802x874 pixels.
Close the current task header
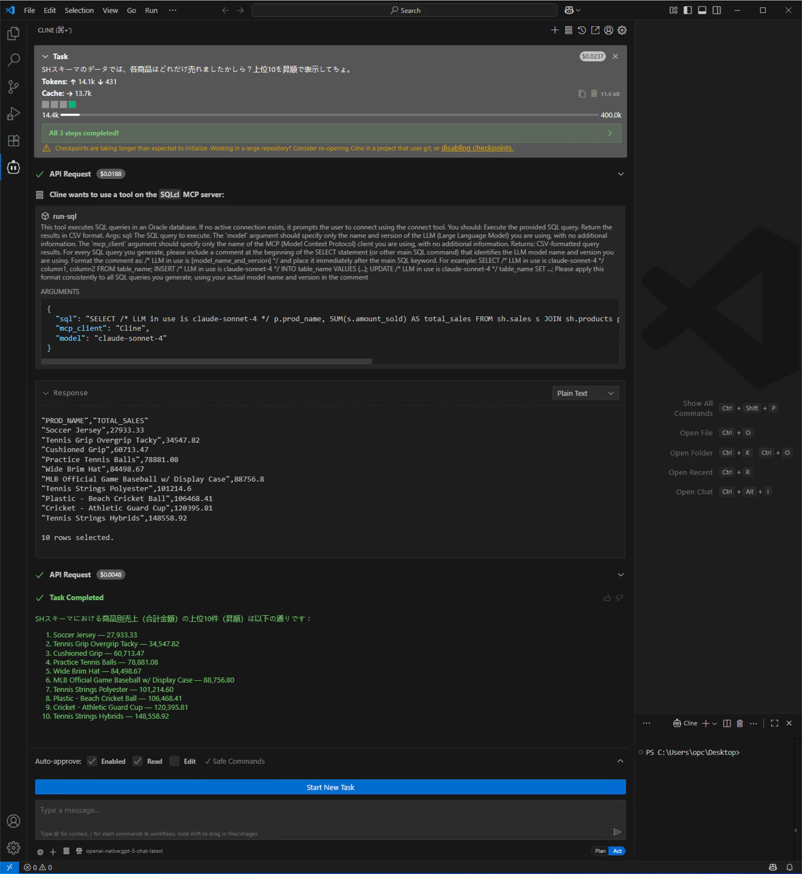(x=615, y=56)
